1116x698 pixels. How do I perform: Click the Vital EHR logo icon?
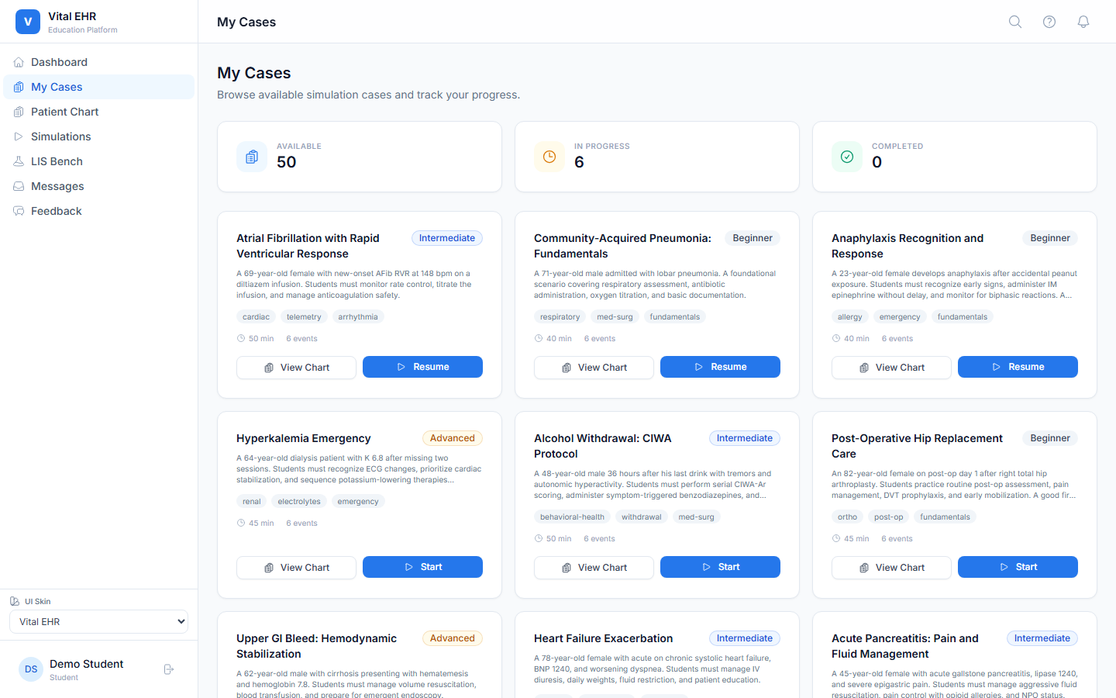pyautogui.click(x=28, y=22)
